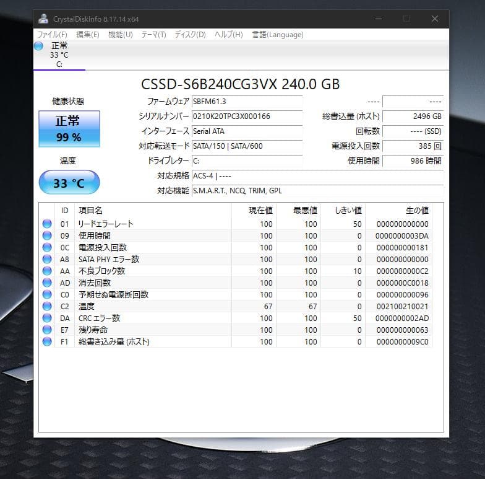Click the 最悪値 column header
485x479 pixels.
298,211
